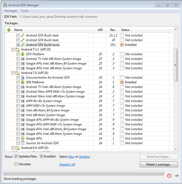Select the Android 7.0 (API 24) tree row
182x184 pixels.
pyautogui.click(x=89, y=73)
